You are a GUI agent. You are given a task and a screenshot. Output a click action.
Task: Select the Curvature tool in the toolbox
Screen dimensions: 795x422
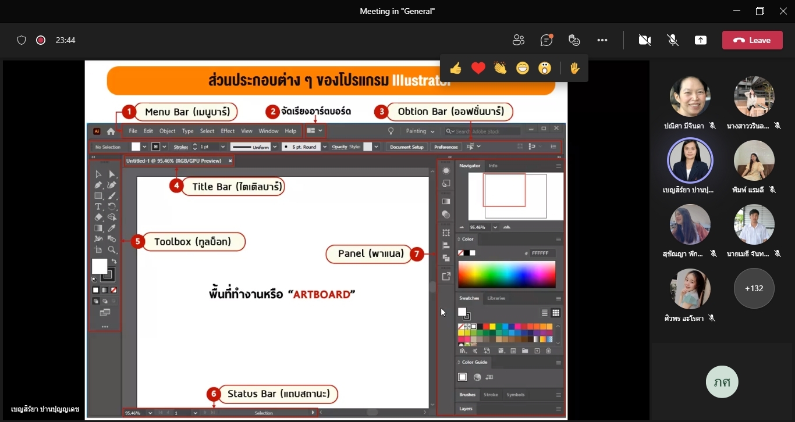coord(112,185)
